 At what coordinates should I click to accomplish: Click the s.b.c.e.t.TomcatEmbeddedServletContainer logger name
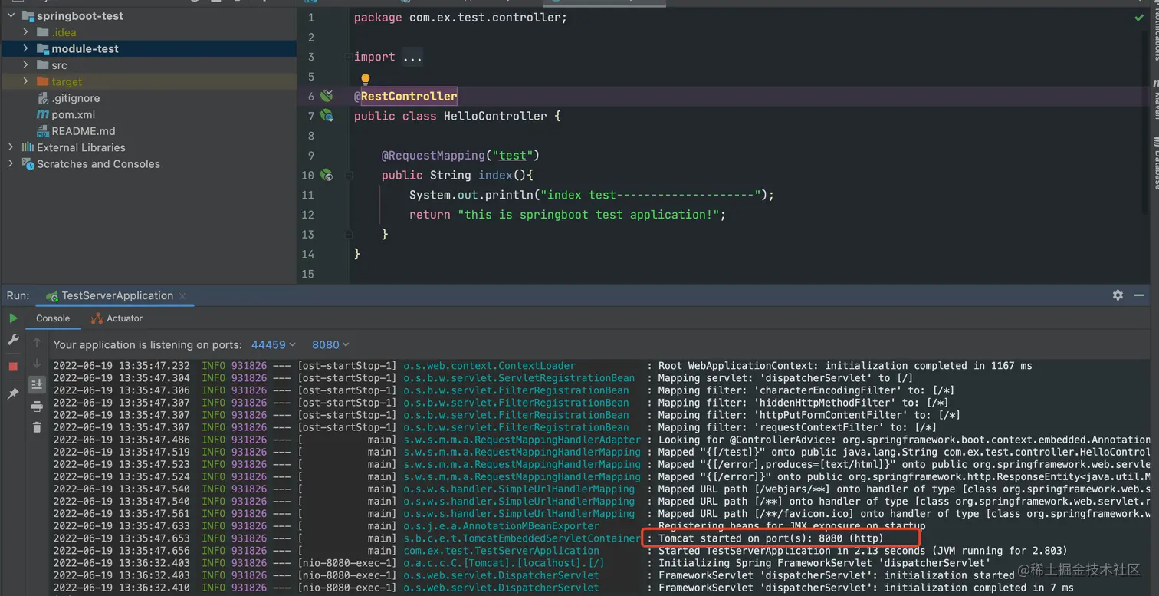coord(522,538)
